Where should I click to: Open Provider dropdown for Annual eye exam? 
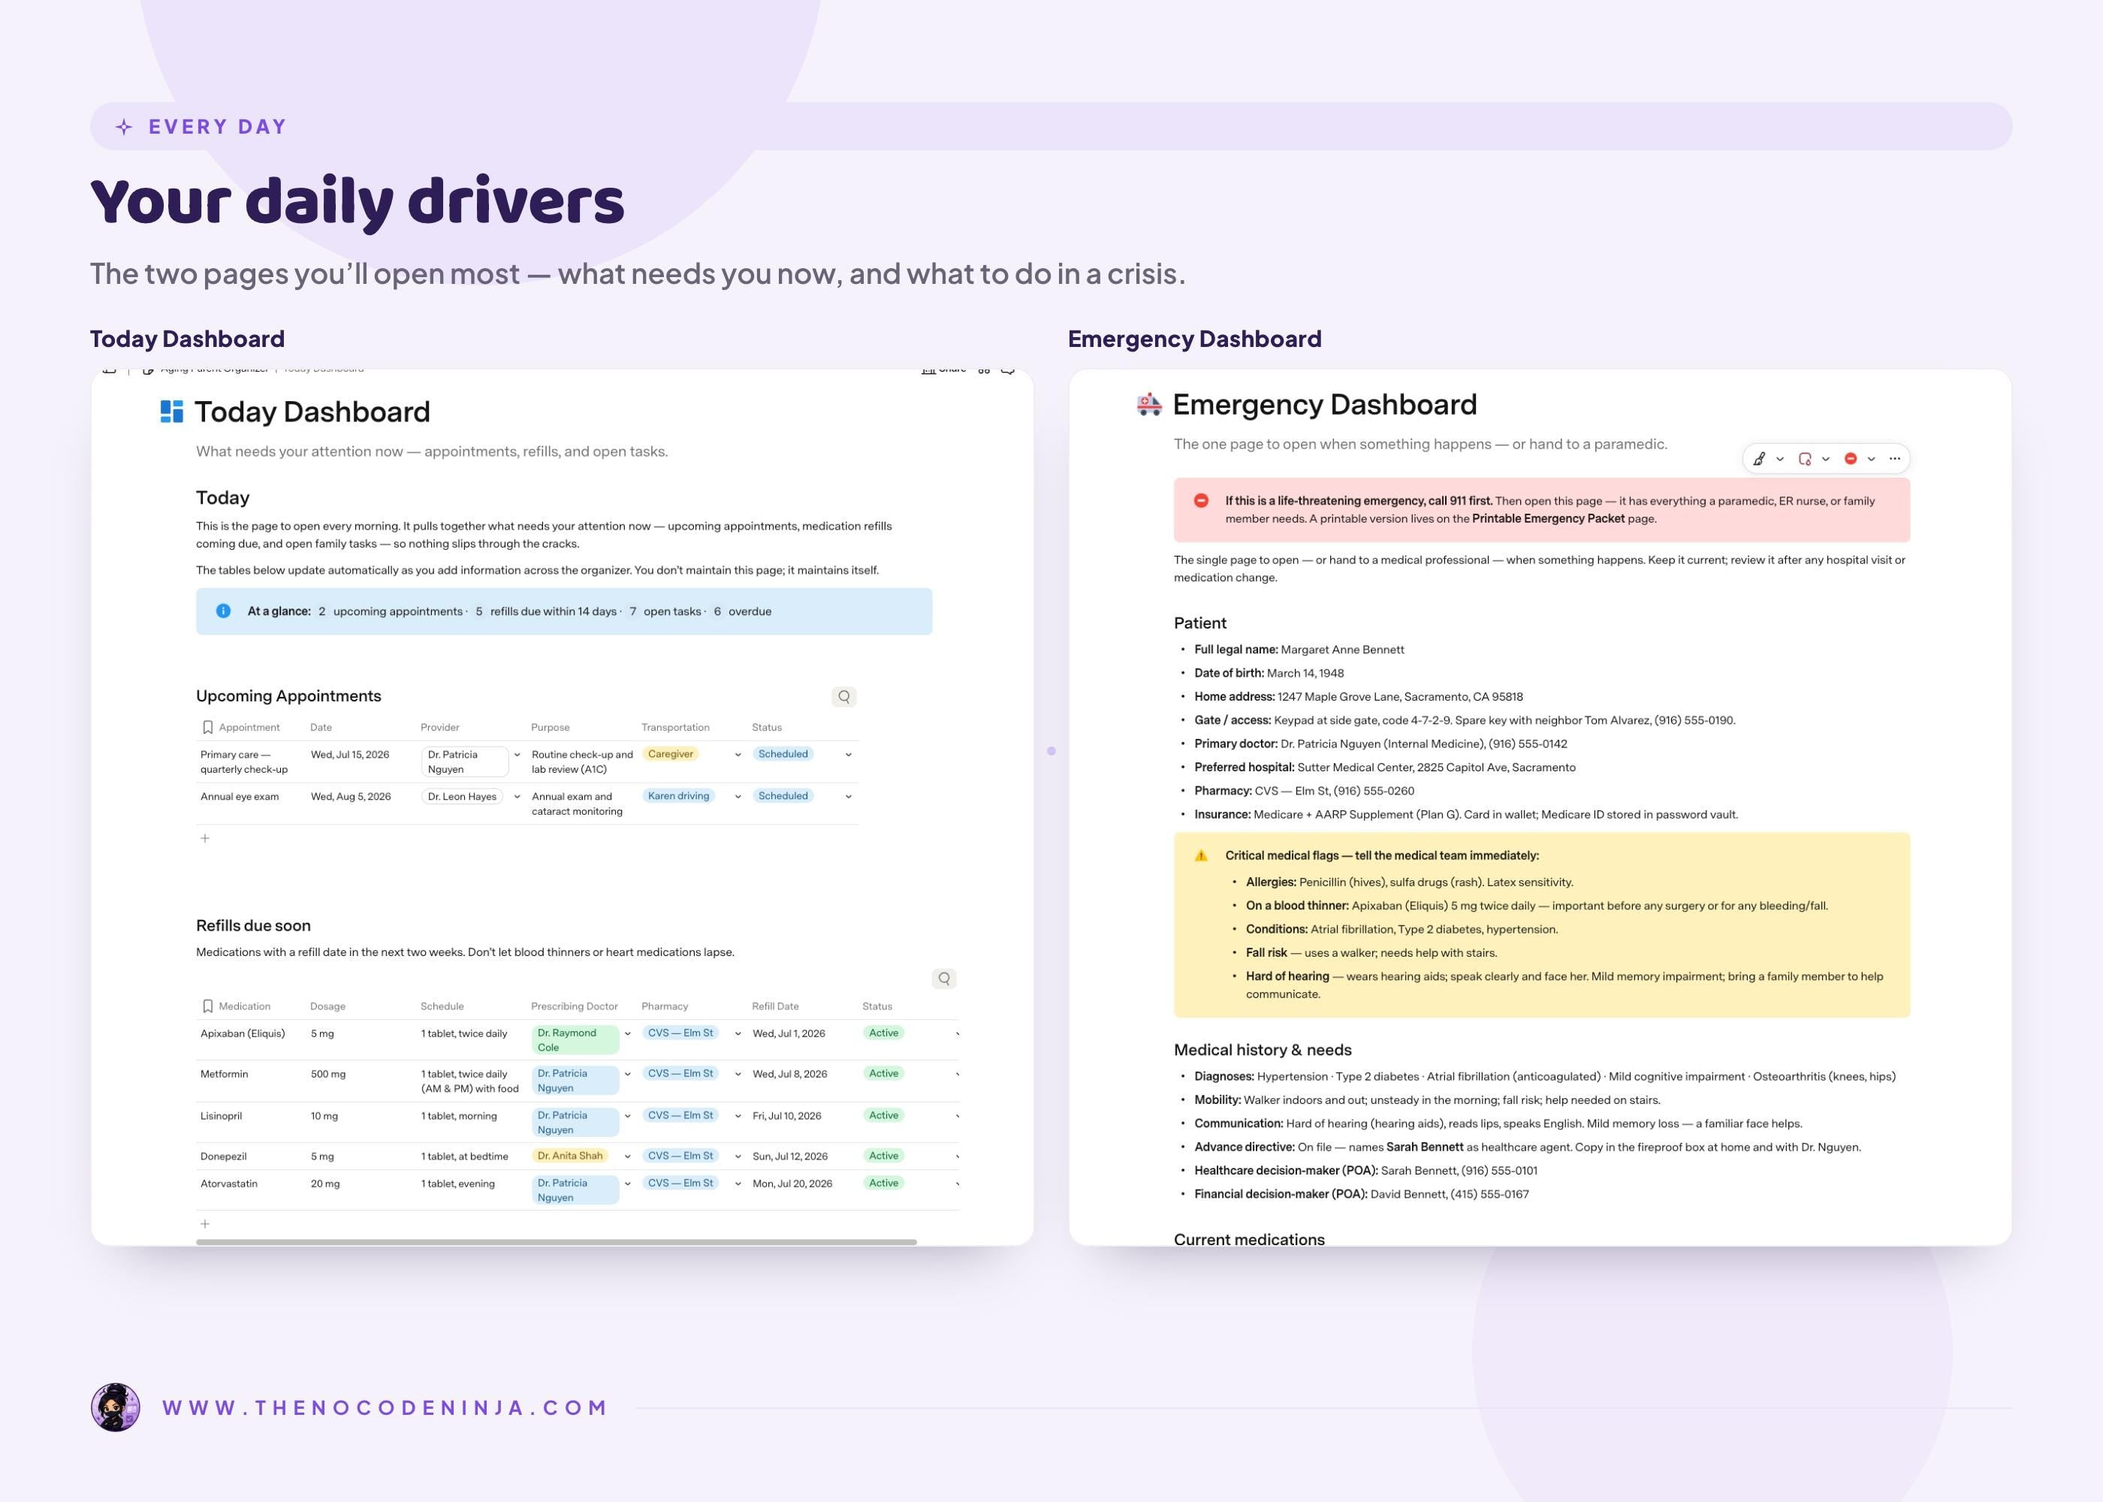pos(517,796)
